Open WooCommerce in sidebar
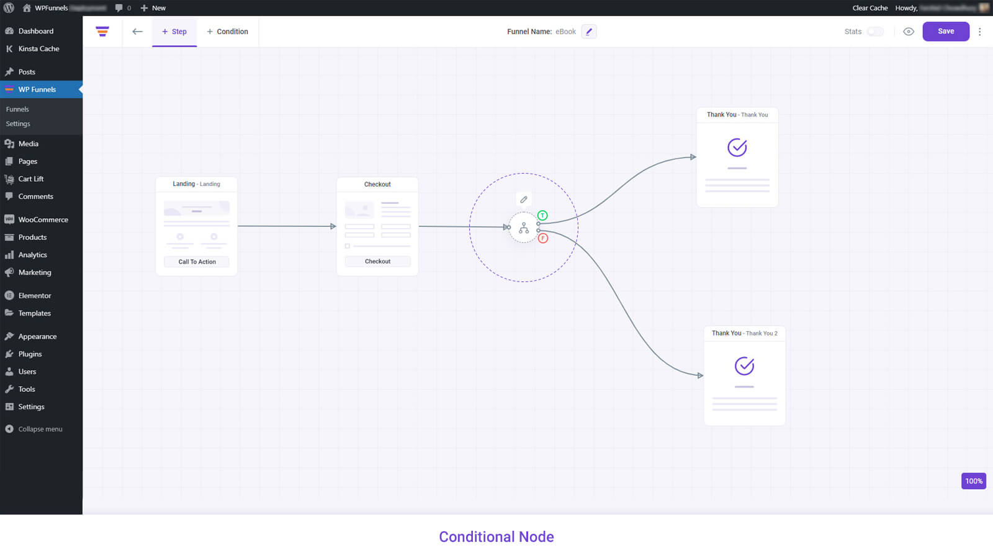The width and height of the screenshot is (993, 558). pyautogui.click(x=41, y=219)
